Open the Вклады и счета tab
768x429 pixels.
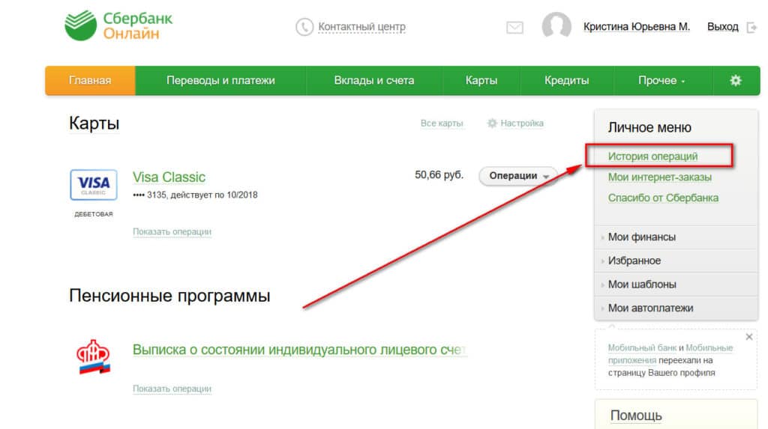[x=373, y=81]
